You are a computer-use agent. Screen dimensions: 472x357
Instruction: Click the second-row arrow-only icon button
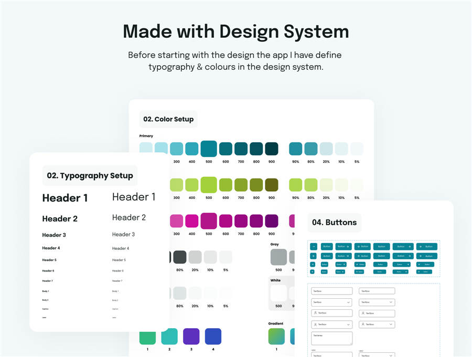coord(314,256)
